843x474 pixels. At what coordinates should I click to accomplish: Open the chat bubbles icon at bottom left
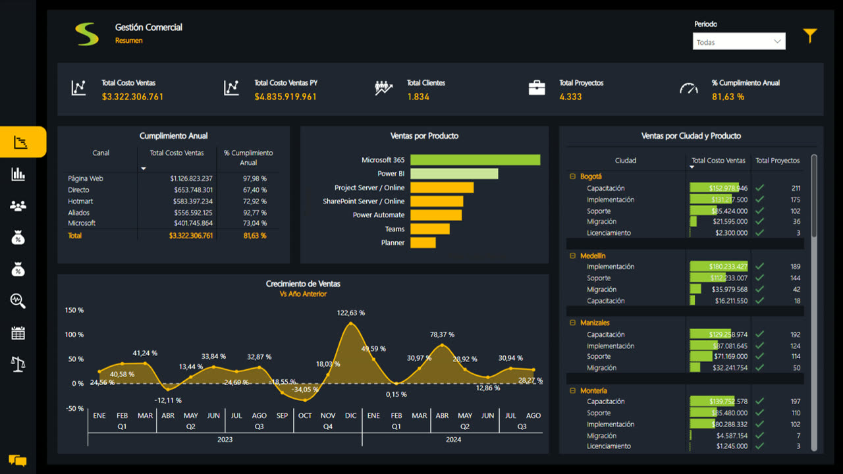18,460
